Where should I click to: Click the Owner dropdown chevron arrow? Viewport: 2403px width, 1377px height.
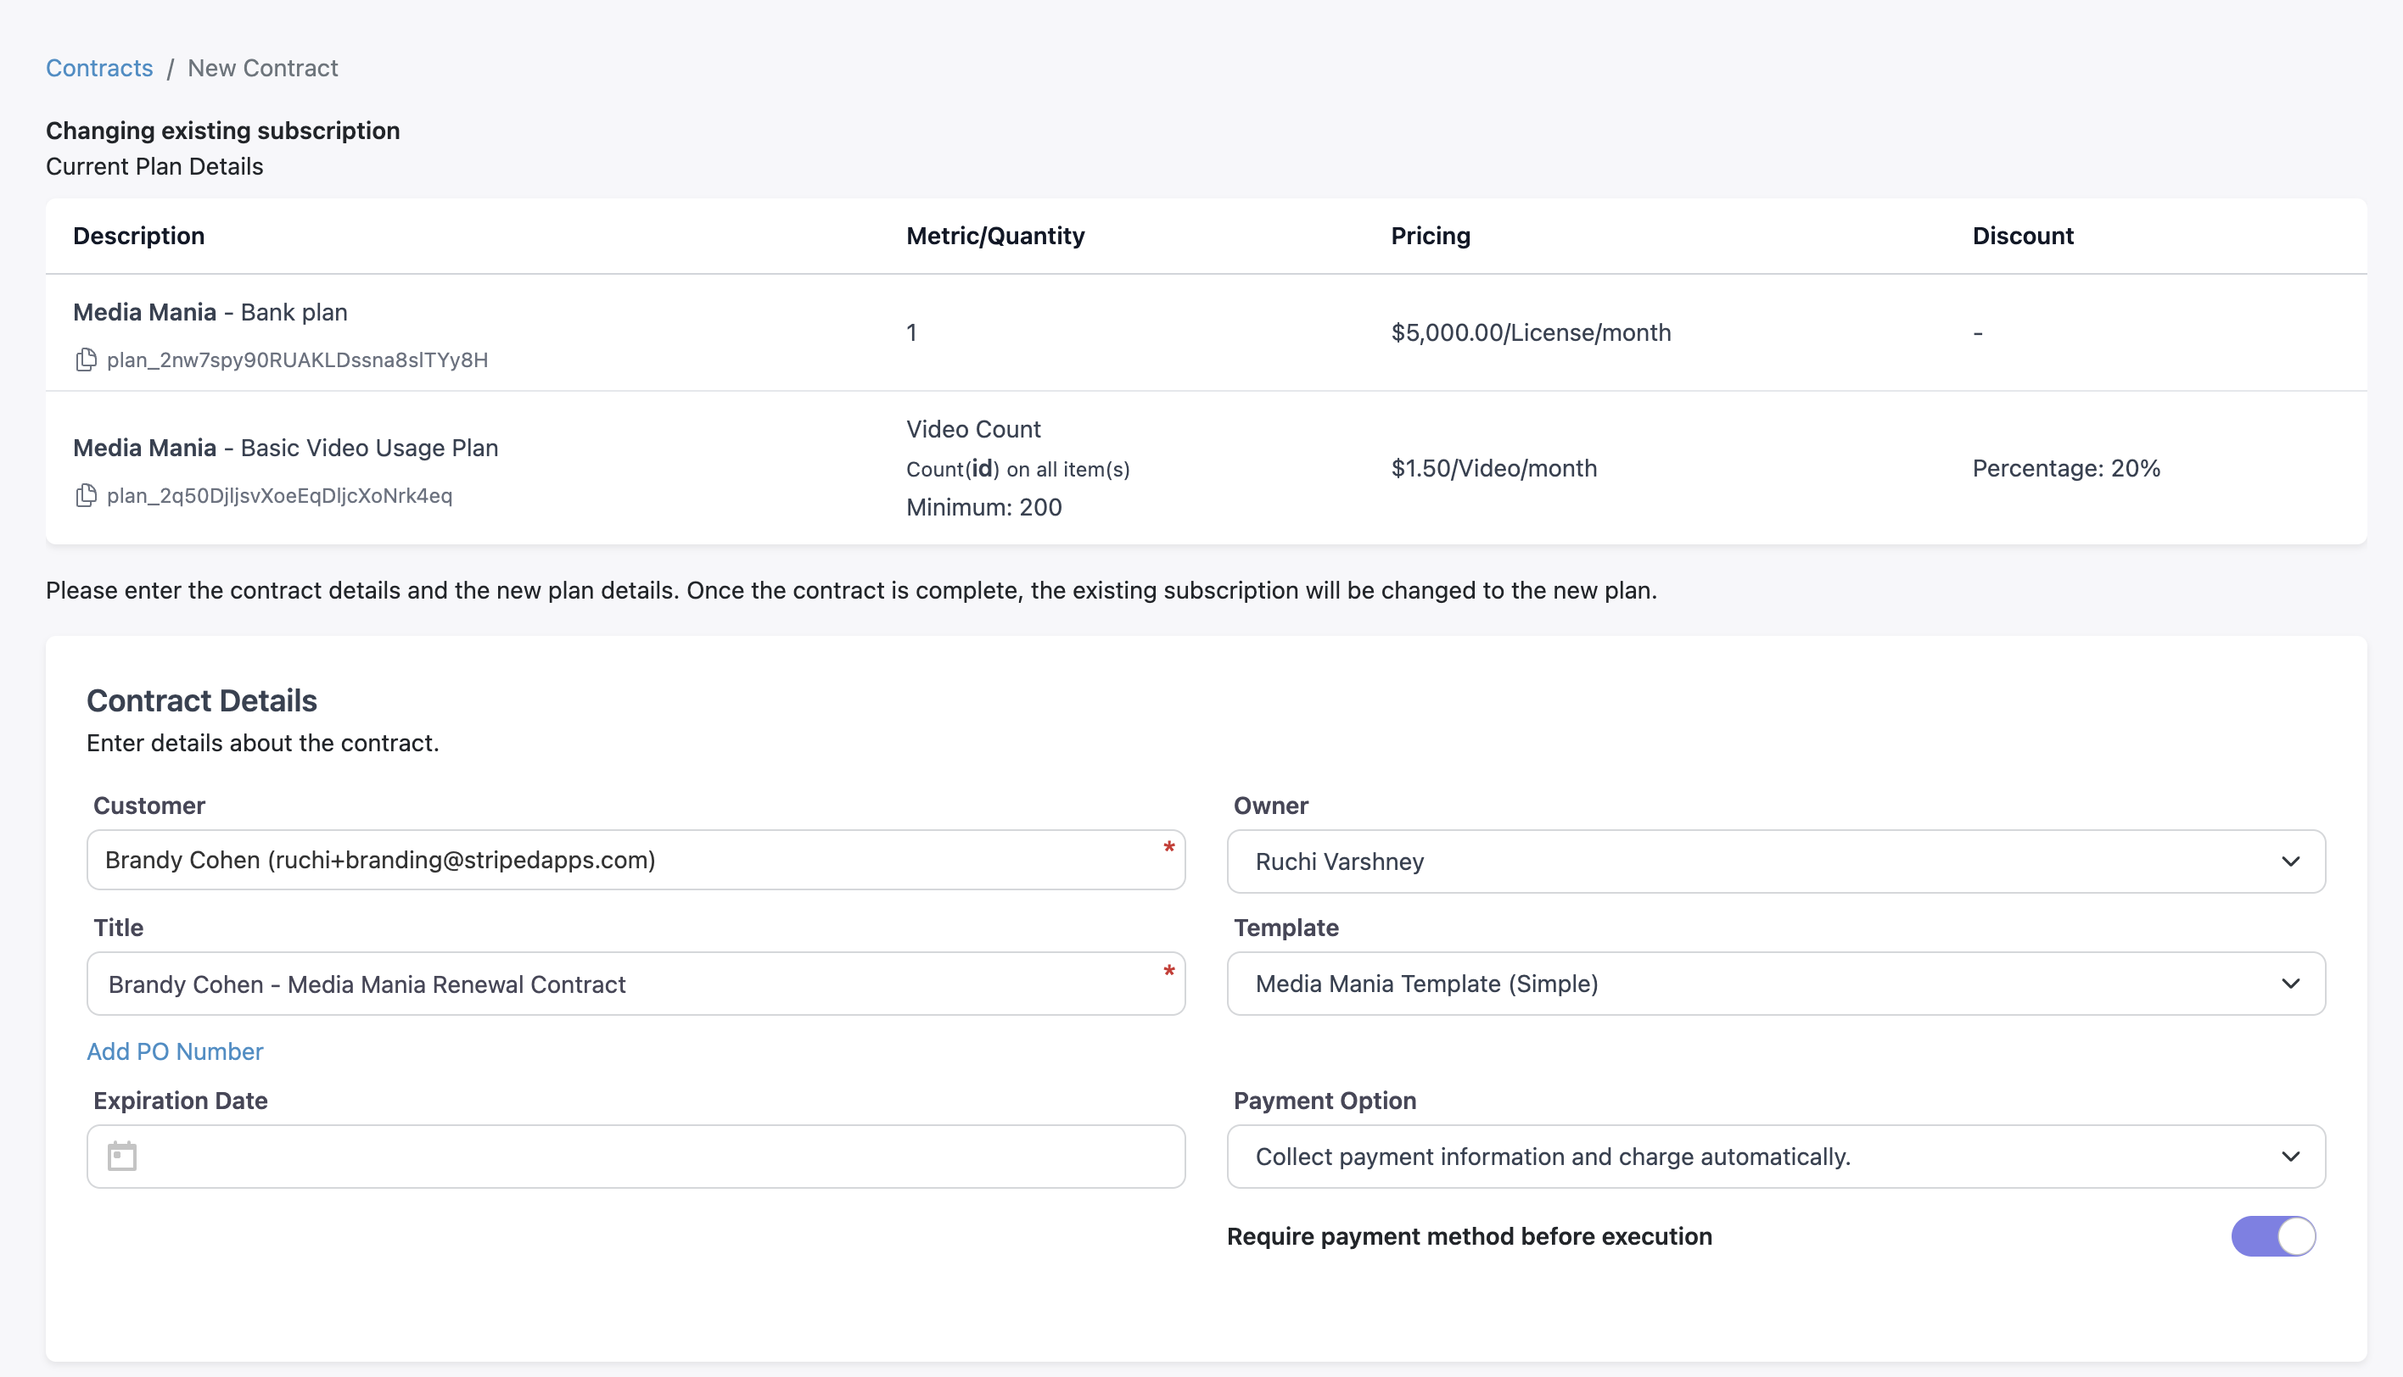[2290, 861]
